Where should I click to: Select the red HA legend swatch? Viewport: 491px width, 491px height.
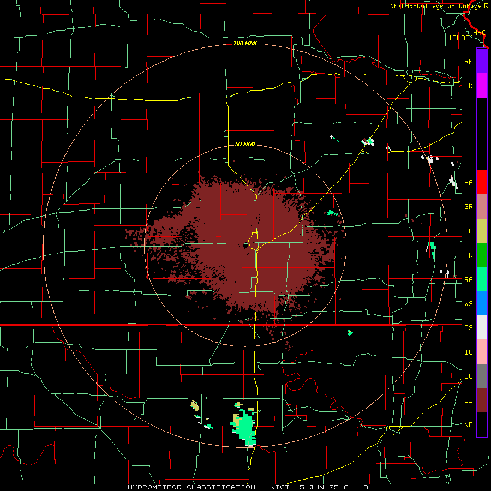[x=482, y=182]
